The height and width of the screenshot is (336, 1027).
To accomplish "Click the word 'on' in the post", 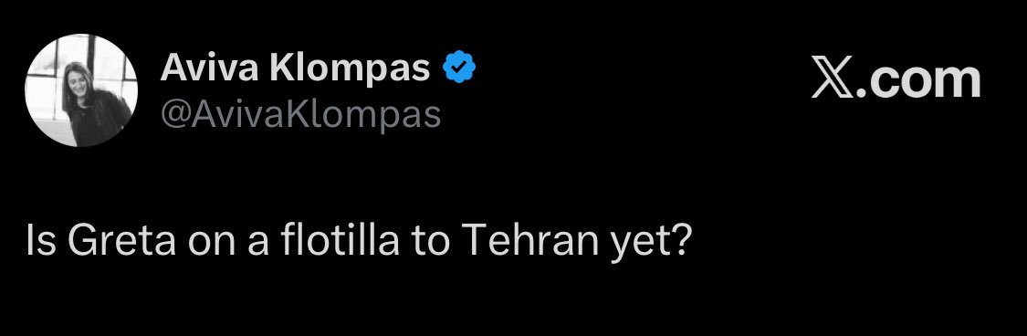I will (x=212, y=245).
